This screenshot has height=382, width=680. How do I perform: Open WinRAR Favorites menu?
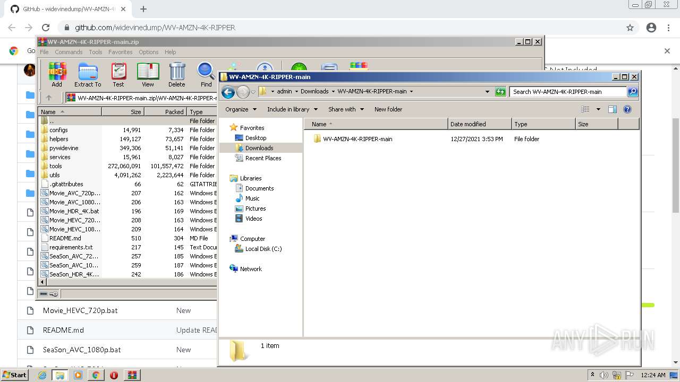click(x=121, y=52)
